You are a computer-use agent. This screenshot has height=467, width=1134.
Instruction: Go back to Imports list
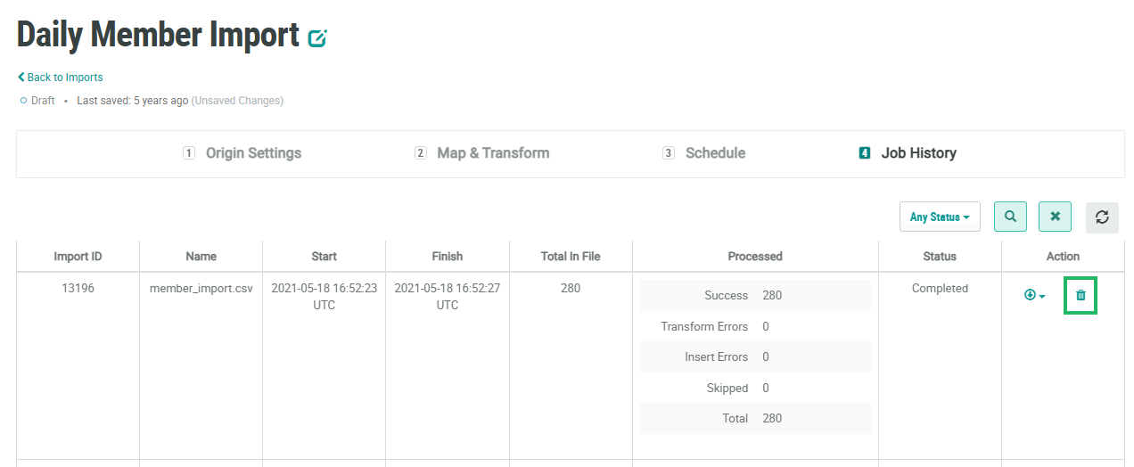(61, 78)
